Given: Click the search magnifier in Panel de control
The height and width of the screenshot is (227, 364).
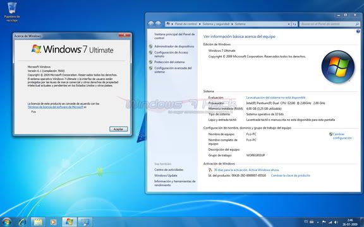Looking at the screenshot, I should (357, 24).
